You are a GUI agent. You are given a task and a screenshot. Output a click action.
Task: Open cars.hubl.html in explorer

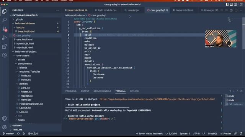point(35,40)
